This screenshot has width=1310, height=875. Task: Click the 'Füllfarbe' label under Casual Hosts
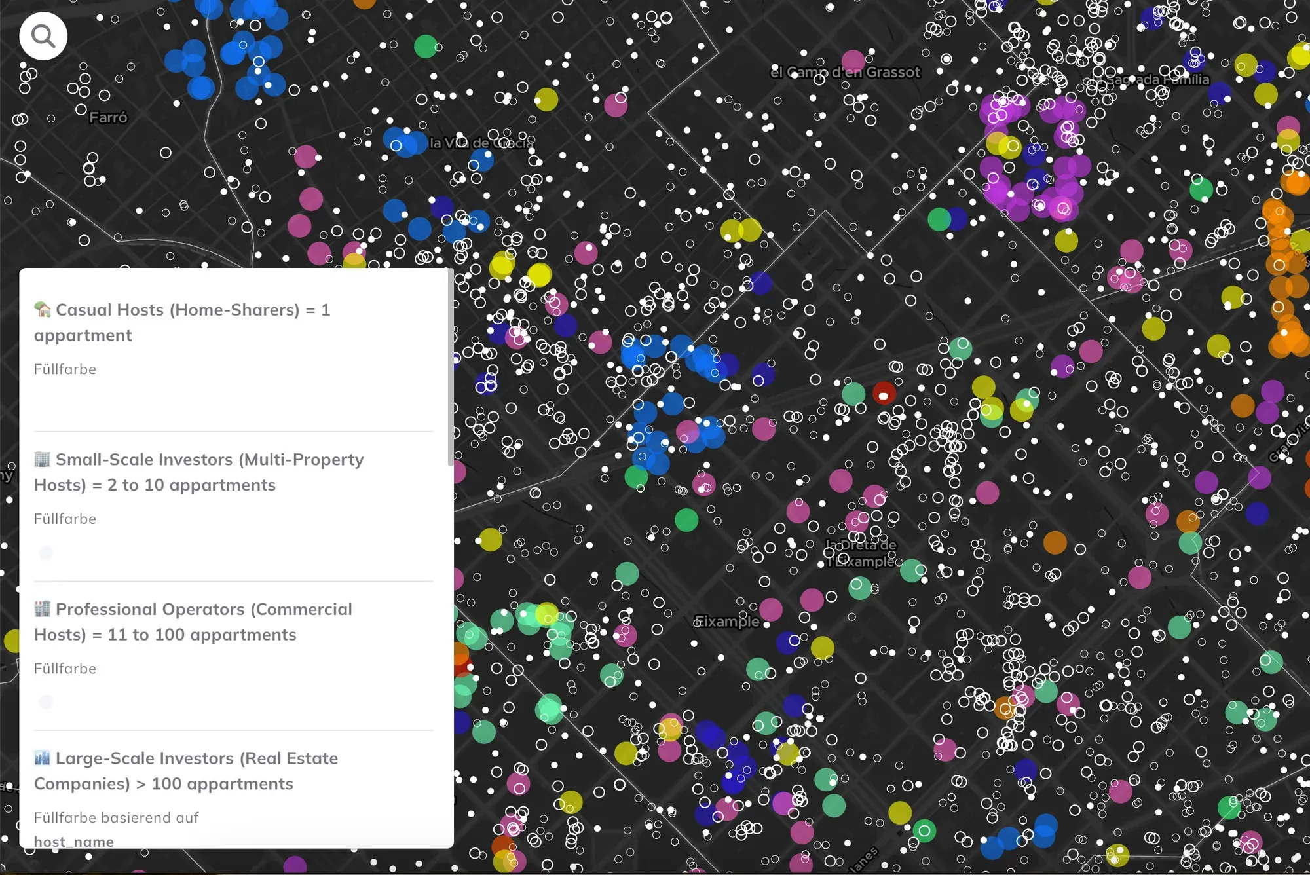65,369
